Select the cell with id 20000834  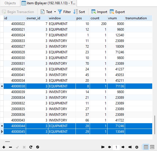coord(15,98)
